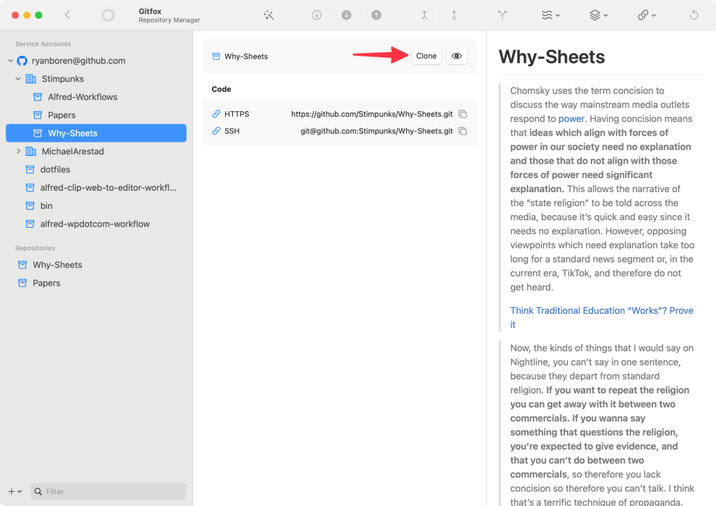716x506 pixels.
Task: Click the search magnifier icon in Filter
Action: pos(38,491)
